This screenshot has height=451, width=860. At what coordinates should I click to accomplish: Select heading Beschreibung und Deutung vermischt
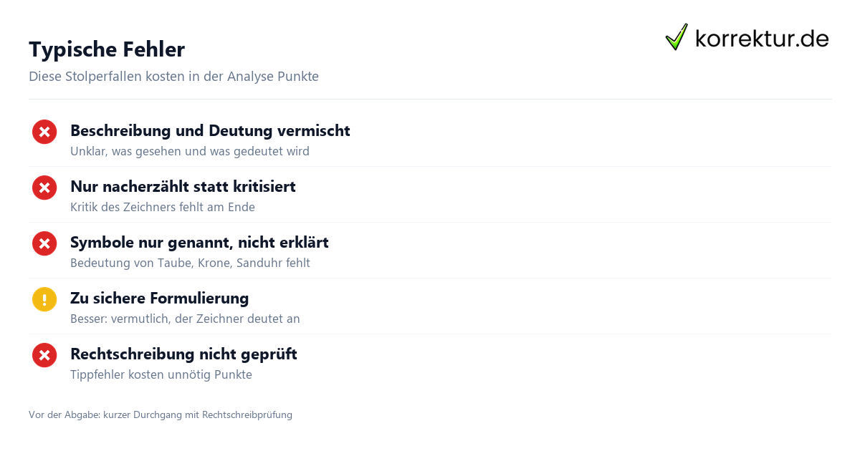pos(210,131)
